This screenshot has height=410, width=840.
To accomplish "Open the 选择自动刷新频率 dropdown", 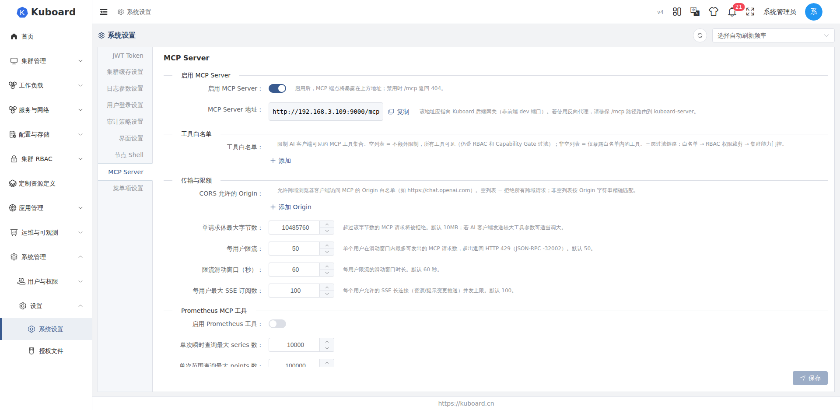I will [773, 35].
